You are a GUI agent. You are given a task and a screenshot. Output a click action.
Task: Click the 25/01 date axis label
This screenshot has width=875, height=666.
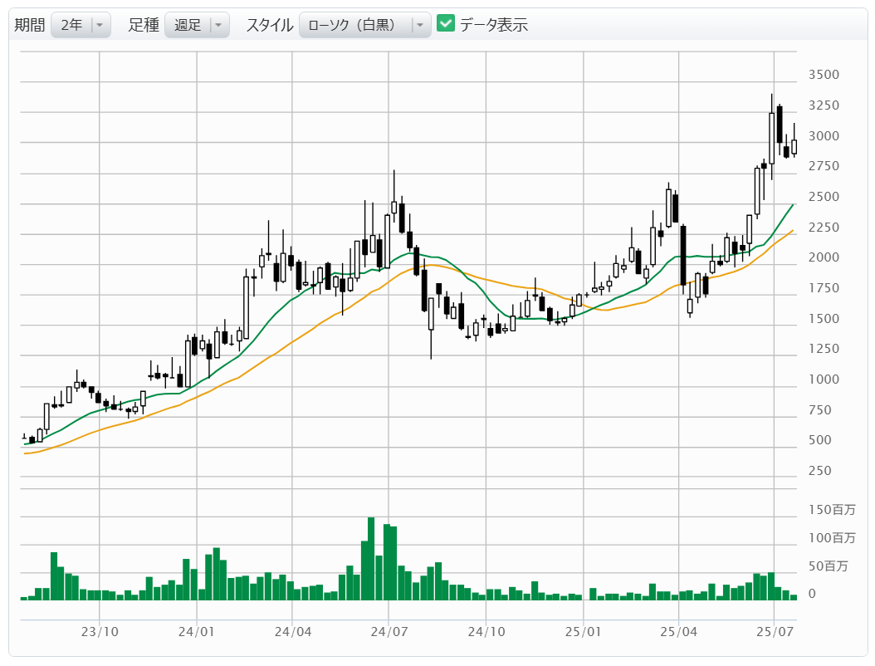583,632
